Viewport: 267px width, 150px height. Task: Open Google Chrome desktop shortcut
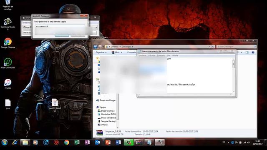click(x=8, y=43)
